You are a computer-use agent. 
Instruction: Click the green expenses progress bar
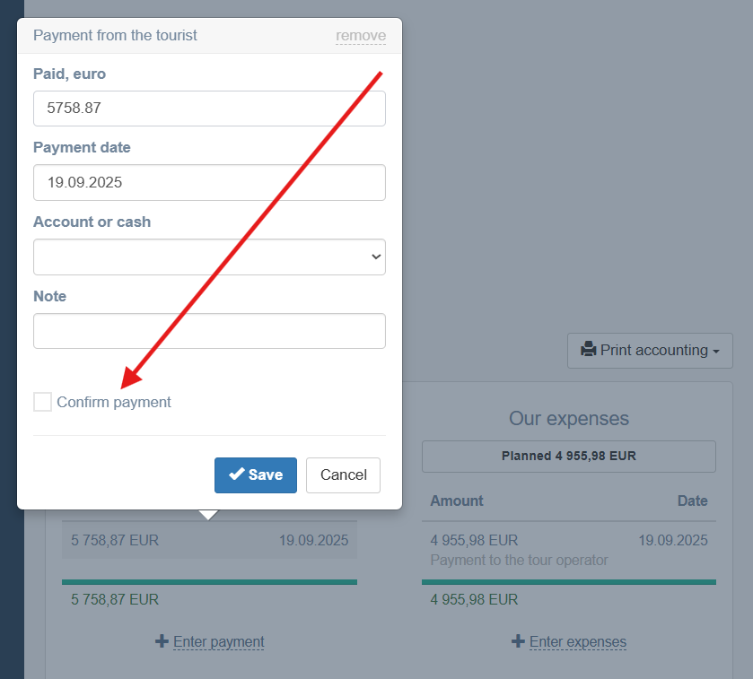(x=568, y=582)
